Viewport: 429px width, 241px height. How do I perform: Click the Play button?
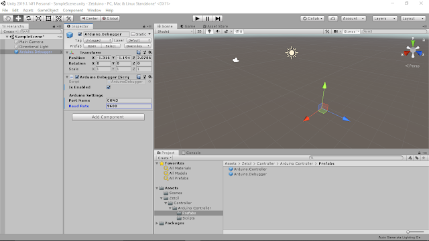(197, 19)
